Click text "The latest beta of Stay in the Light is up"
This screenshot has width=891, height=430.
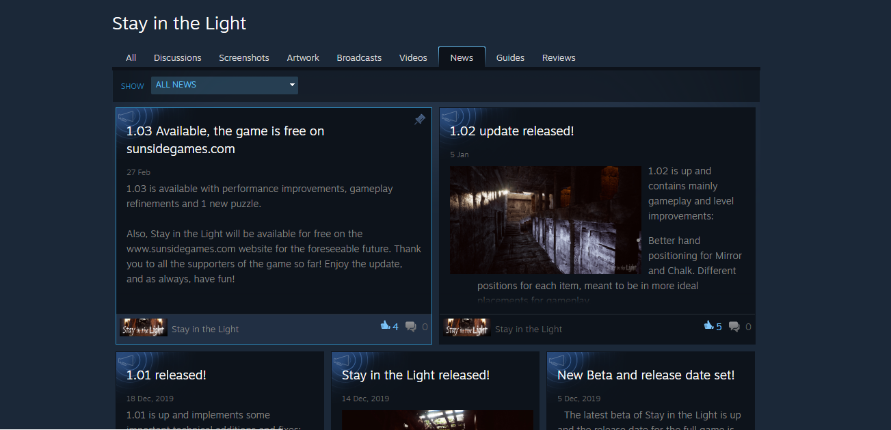[652, 415]
